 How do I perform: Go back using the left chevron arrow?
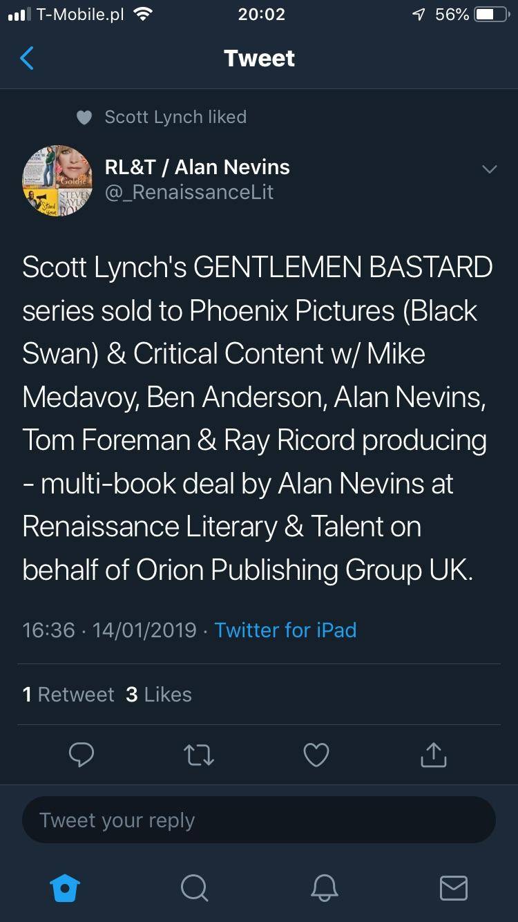(26, 58)
